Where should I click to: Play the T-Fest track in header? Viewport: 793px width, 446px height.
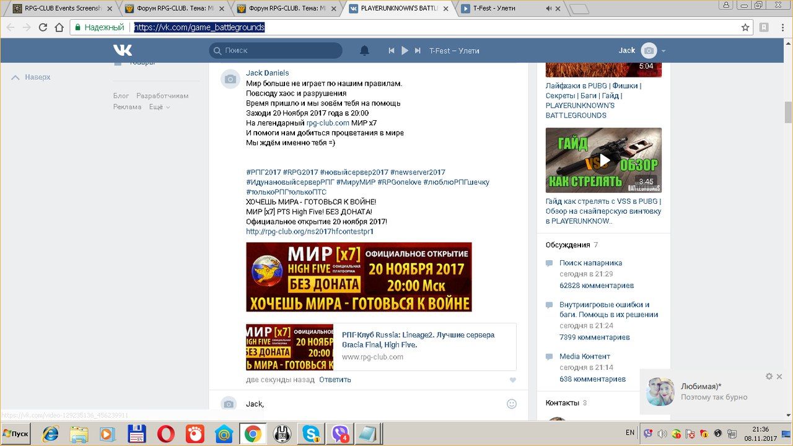(405, 51)
